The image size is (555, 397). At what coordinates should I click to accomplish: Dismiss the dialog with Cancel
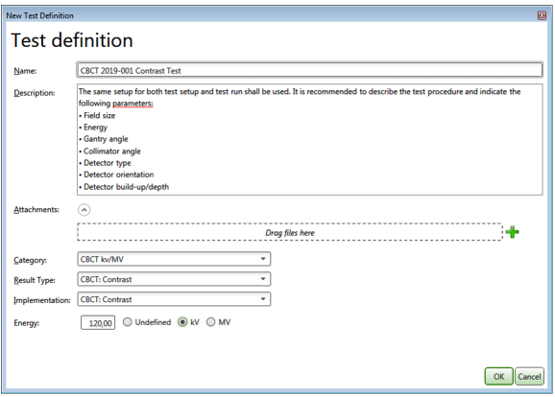[529, 377]
